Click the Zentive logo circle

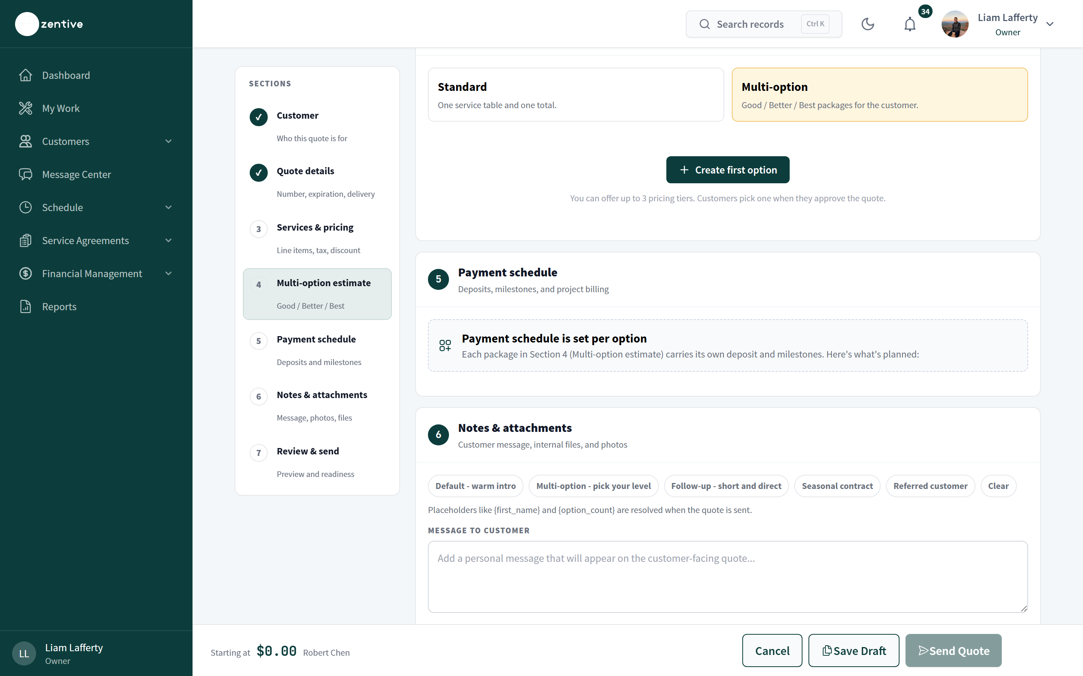[x=27, y=24]
